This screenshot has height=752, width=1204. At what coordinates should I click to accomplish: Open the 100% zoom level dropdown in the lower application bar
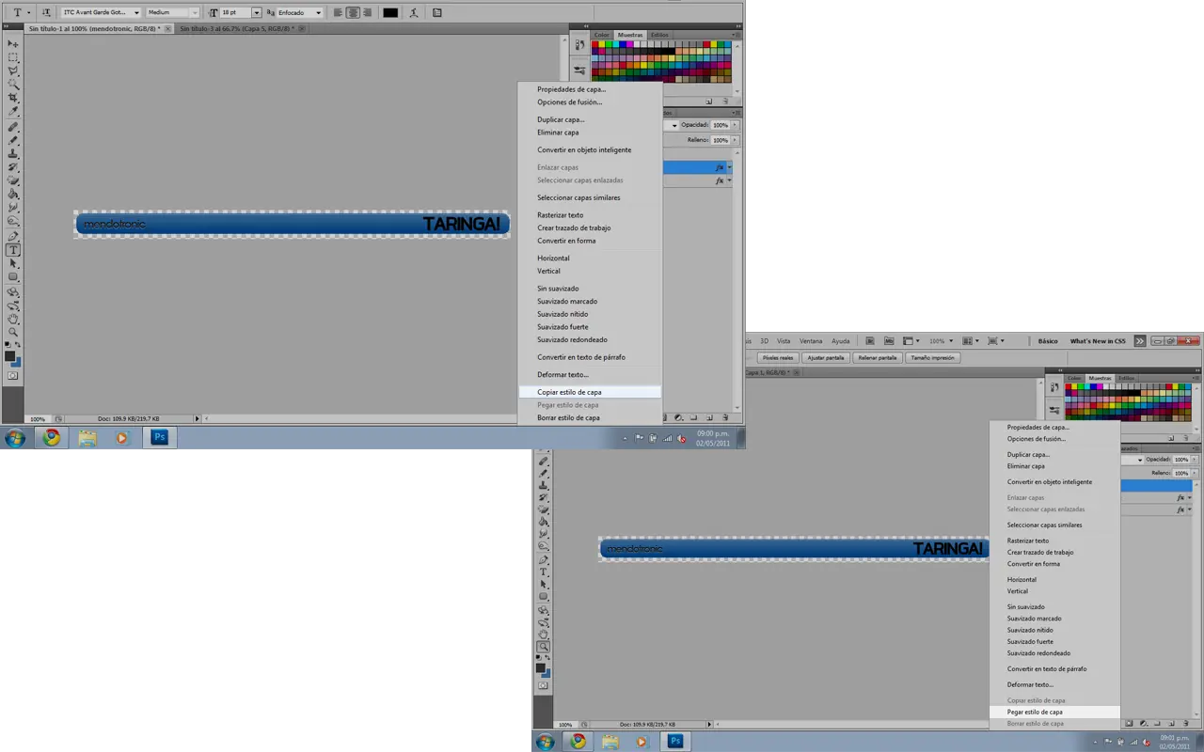951,341
